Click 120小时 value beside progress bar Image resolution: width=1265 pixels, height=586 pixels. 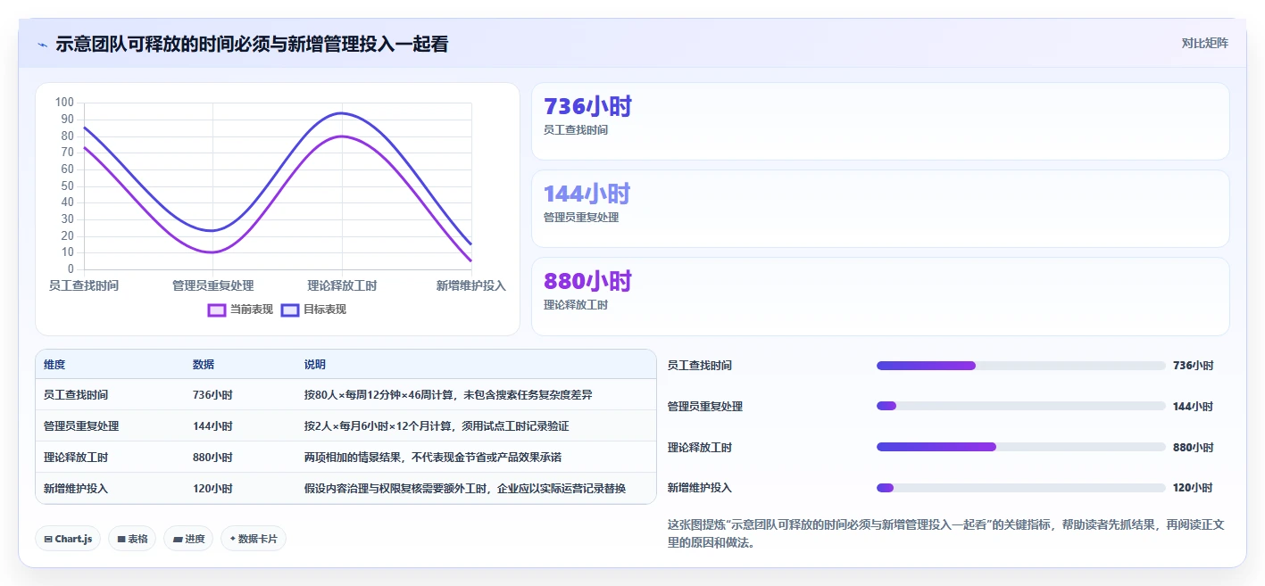coord(1194,489)
